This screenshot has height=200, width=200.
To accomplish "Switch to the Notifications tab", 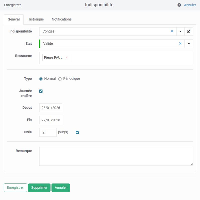I will pos(61,19).
